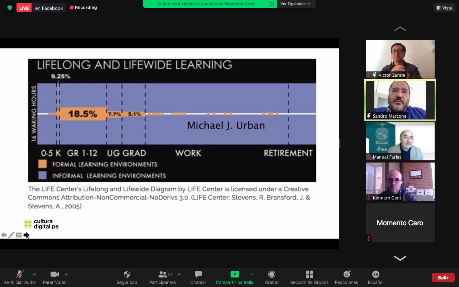
Task: Open the Seguridad shield icon
Action: [127, 274]
